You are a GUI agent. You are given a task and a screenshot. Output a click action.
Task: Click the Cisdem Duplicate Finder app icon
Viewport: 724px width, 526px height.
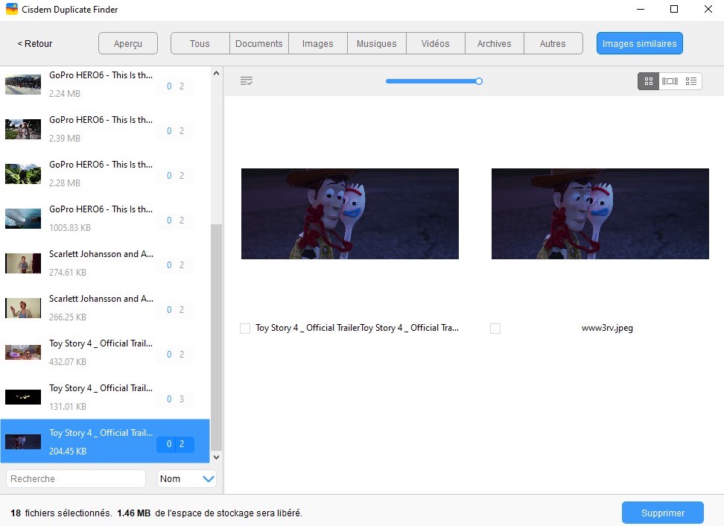[x=11, y=9]
